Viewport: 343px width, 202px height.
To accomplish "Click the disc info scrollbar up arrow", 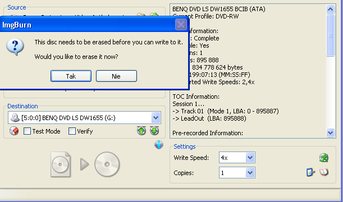I will pyautogui.click(x=330, y=9).
